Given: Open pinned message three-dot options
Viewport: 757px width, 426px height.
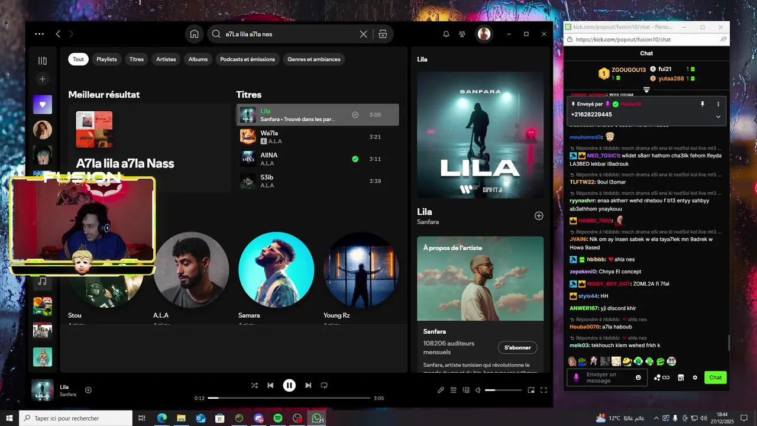Looking at the screenshot, I should [719, 104].
